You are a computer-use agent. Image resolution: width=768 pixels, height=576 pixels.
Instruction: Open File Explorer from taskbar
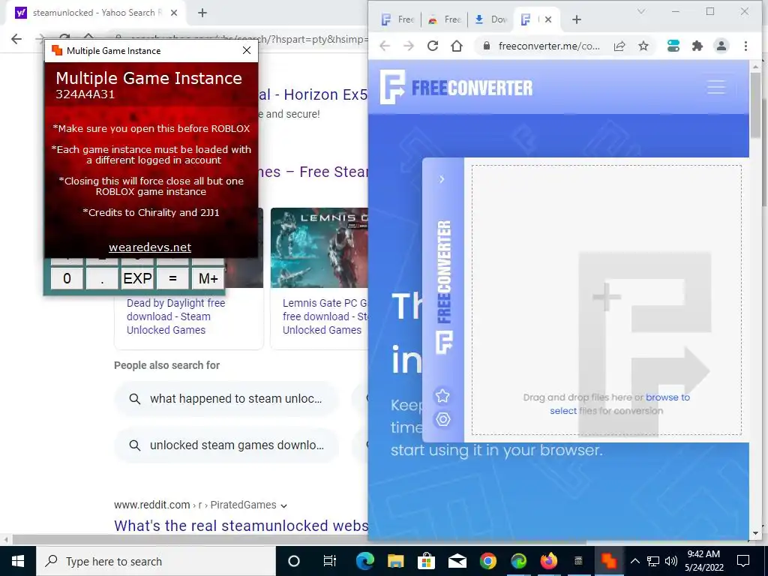396,561
